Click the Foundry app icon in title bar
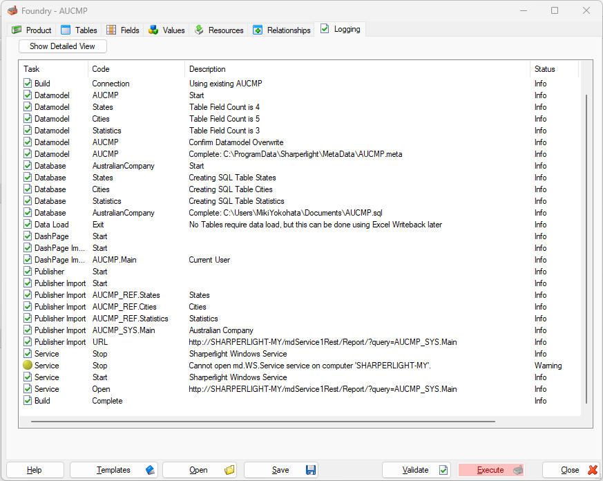The height and width of the screenshot is (481, 603). 12,10
